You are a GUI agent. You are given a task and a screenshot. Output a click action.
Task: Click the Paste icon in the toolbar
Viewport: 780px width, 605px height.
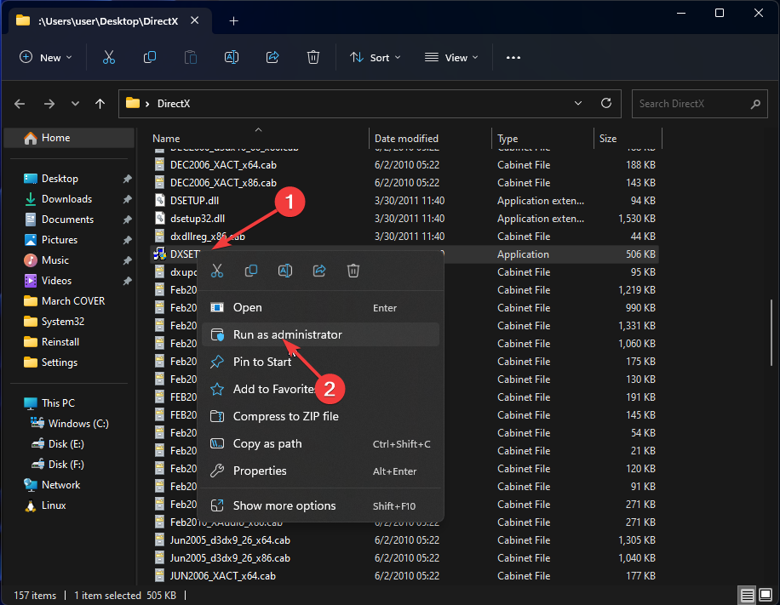point(191,58)
